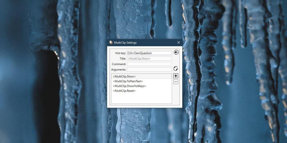Click the Title input field
This screenshot has height=143, width=287.
tap(149, 59)
